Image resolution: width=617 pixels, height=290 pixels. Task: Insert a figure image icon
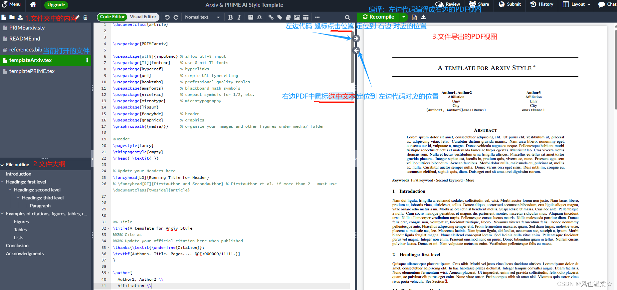coord(297,17)
